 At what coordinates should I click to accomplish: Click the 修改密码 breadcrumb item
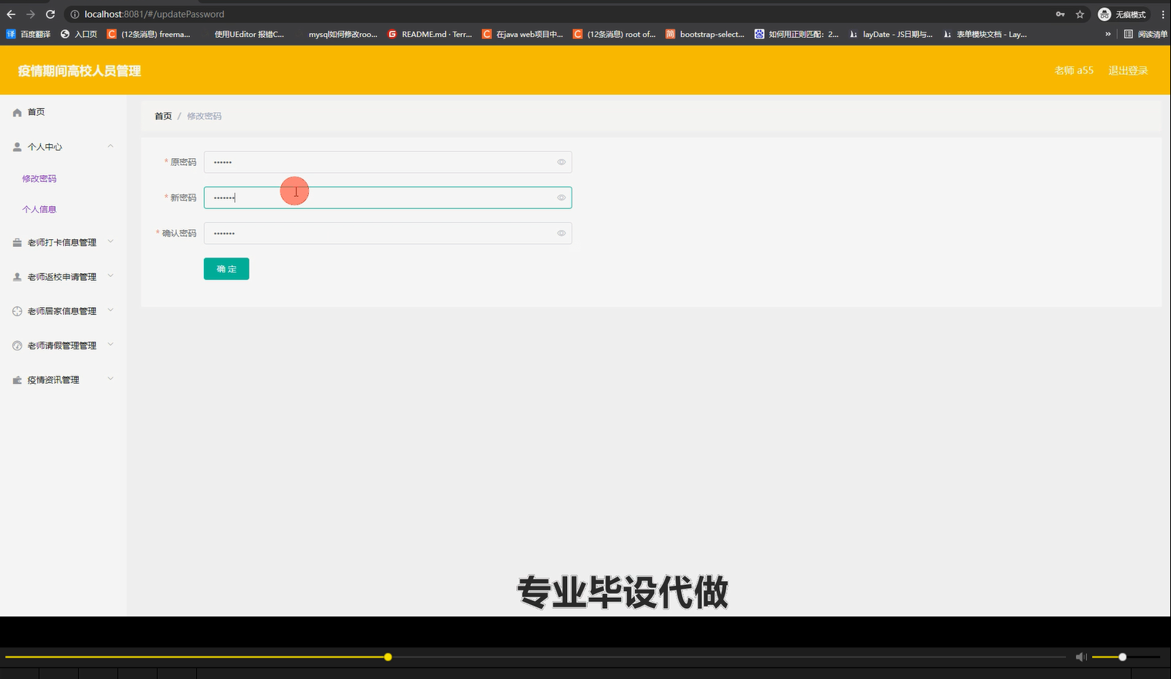pyautogui.click(x=204, y=116)
